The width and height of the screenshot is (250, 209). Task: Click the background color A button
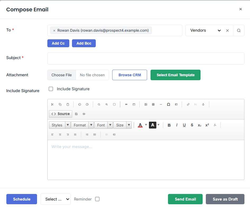pos(153,125)
